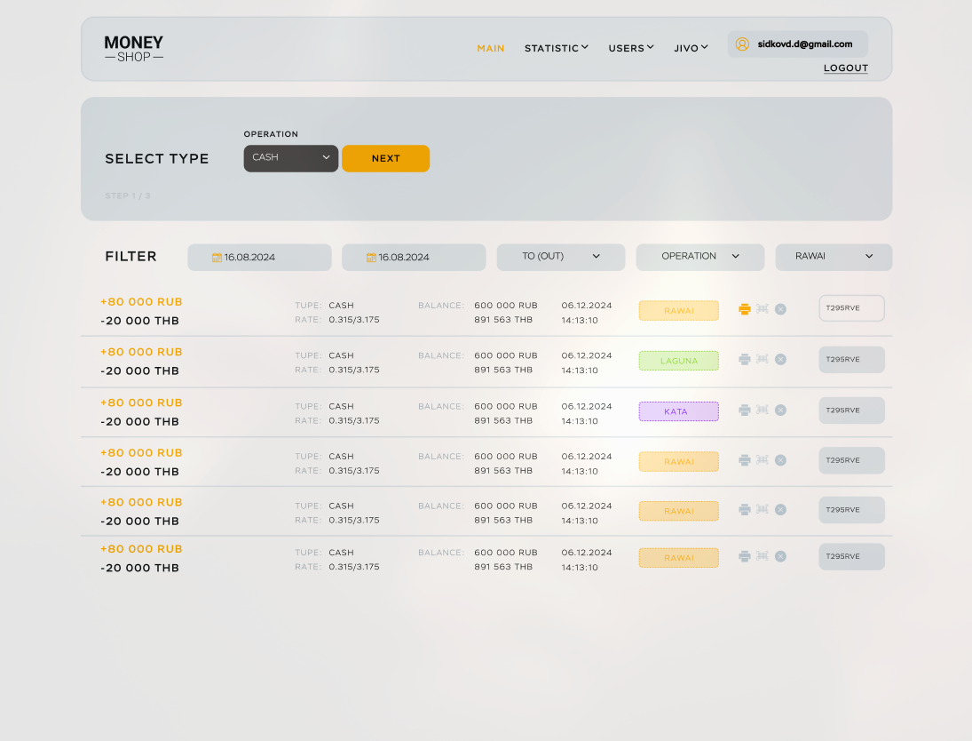Click the calendar icon in the end date filter
Image resolution: width=972 pixels, height=741 pixels.
370,257
